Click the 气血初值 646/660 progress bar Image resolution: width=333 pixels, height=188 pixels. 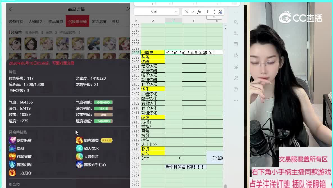[x=103, y=102]
